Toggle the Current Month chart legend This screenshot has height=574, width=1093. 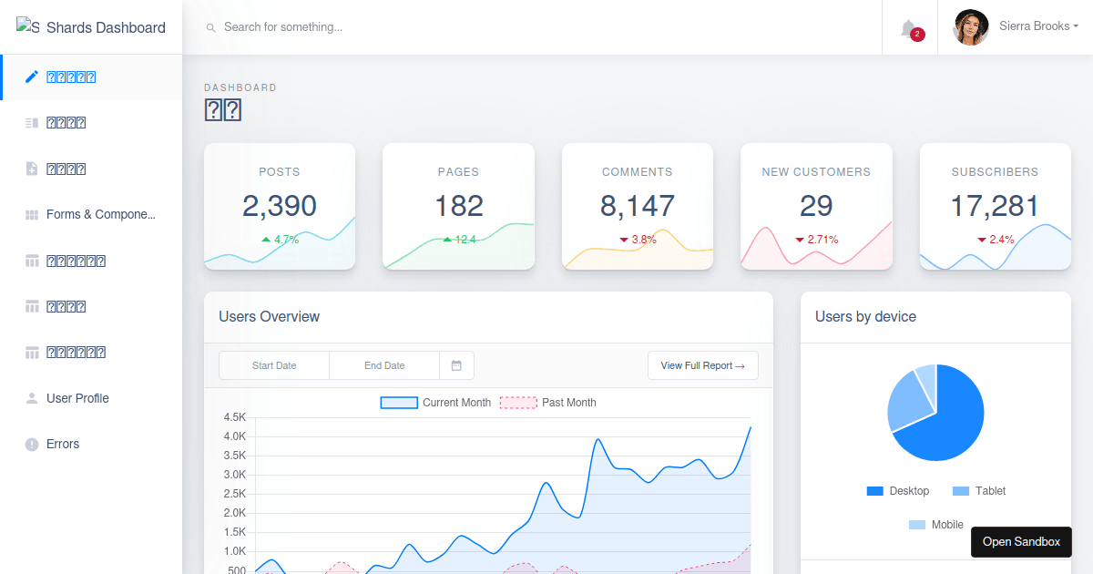tap(398, 402)
